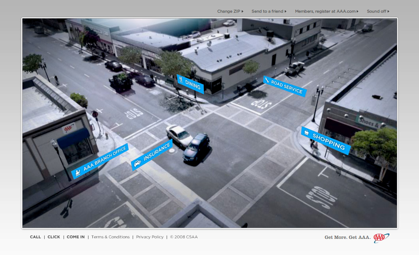419x255 pixels.
Task: Click the fork and knife icon on the Dining label
Action: [x=181, y=80]
